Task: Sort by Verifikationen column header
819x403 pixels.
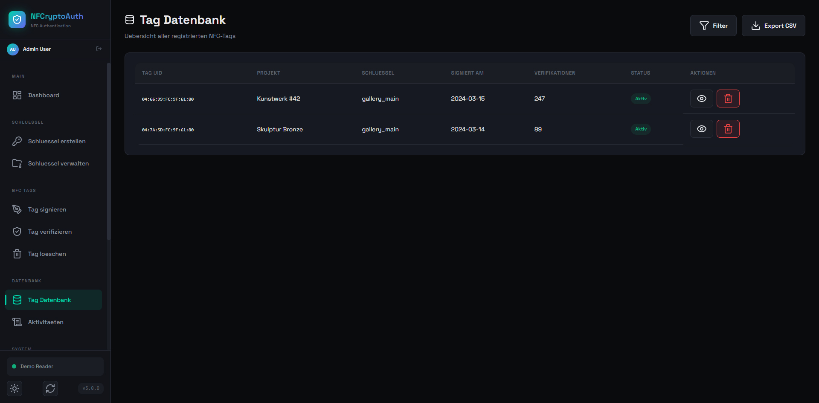Action: click(x=555, y=73)
